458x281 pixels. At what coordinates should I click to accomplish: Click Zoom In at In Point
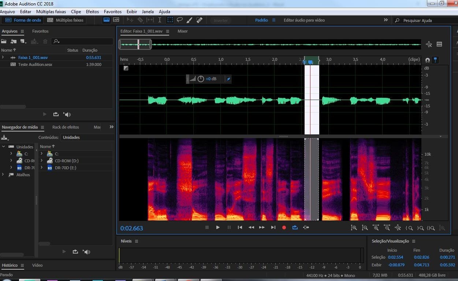[409, 228]
